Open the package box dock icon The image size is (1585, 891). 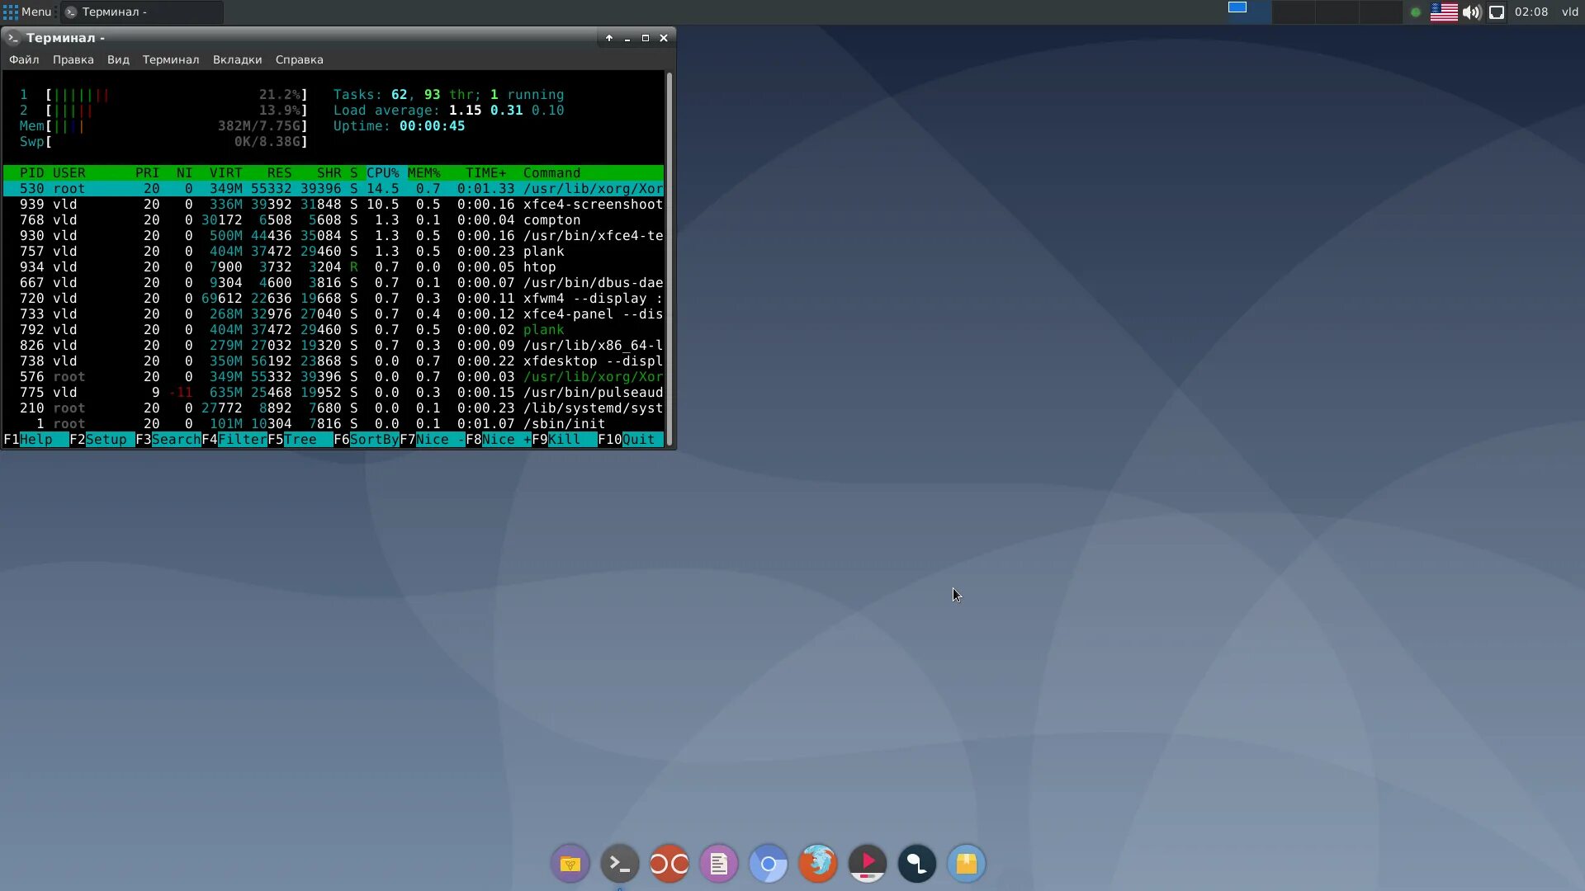click(966, 864)
